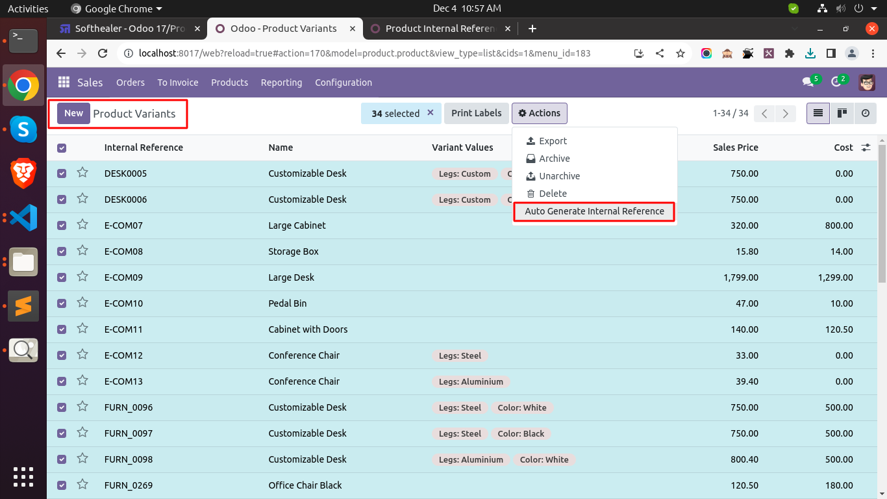Click the Print Labels button
887x499 pixels.
pos(476,113)
